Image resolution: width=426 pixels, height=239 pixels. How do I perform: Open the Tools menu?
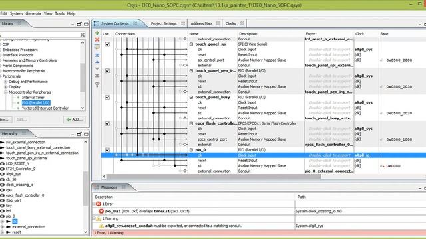tap(59, 13)
